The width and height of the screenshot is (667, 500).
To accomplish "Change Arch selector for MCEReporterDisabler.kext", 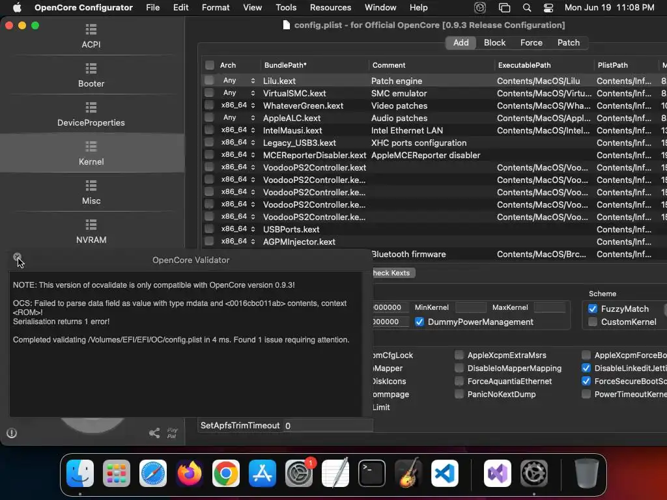I will pos(238,154).
